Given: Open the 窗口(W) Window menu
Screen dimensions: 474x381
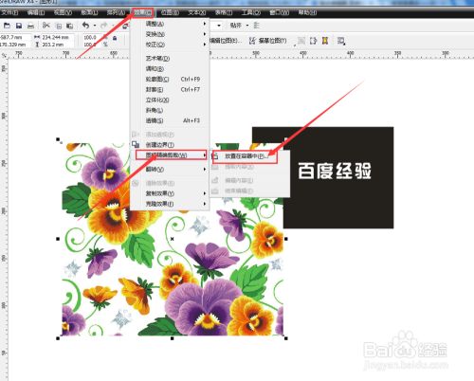Looking at the screenshot, I should point(280,12).
